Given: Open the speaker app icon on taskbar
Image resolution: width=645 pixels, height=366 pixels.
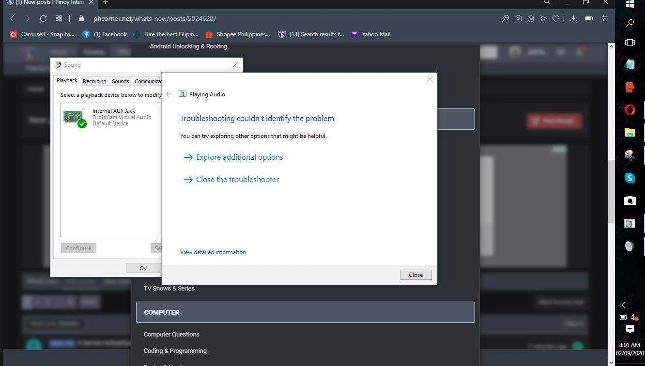Looking at the screenshot, I should click(x=630, y=246).
